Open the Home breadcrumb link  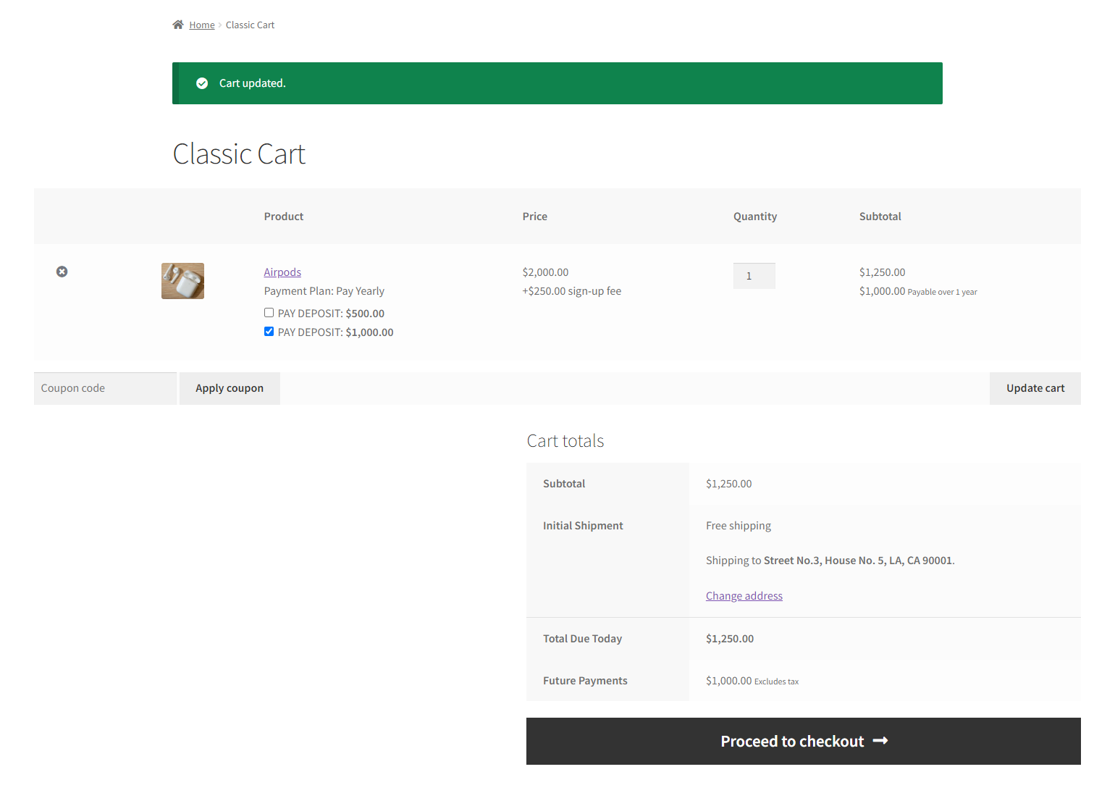click(x=202, y=25)
